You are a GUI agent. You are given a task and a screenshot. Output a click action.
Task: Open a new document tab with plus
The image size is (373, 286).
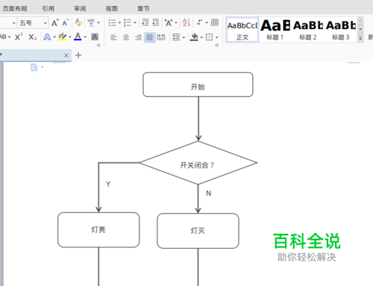tap(78, 55)
